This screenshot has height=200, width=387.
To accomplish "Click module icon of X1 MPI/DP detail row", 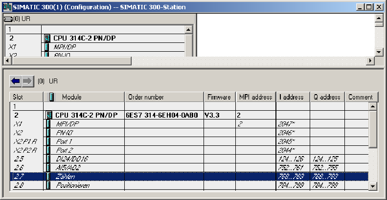I will [x=48, y=124].
